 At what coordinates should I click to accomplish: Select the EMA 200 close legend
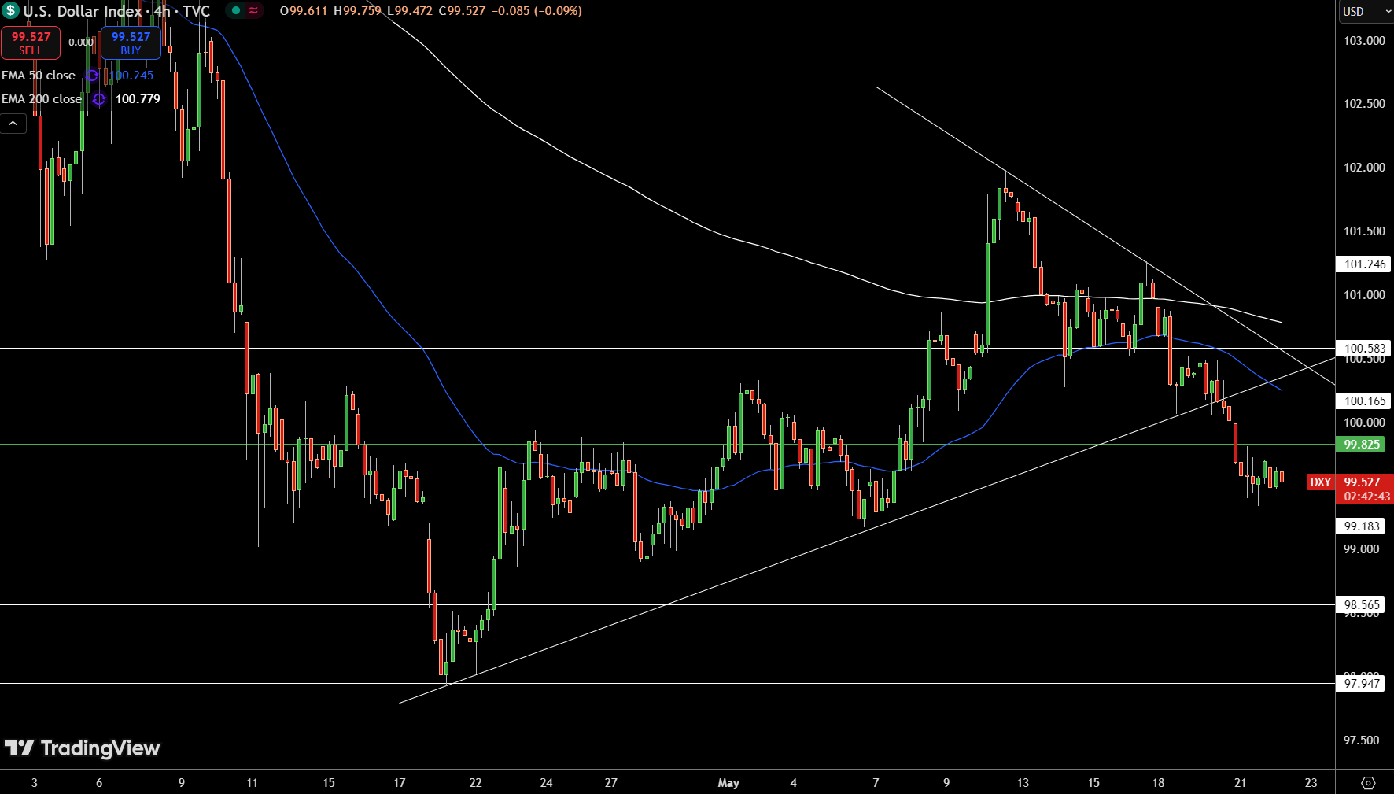[42, 99]
